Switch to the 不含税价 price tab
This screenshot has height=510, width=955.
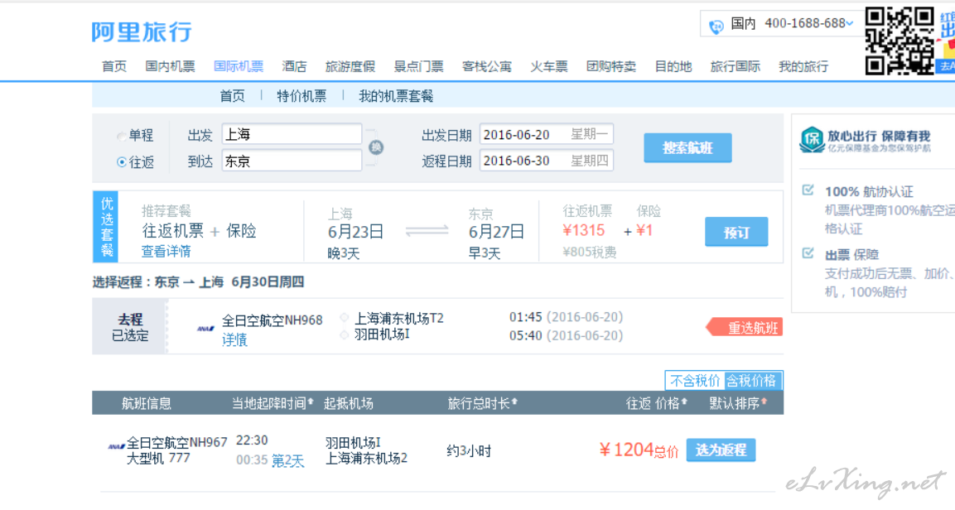tap(695, 381)
